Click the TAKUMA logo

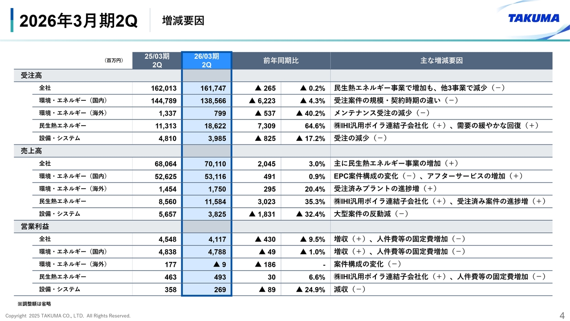pos(533,18)
